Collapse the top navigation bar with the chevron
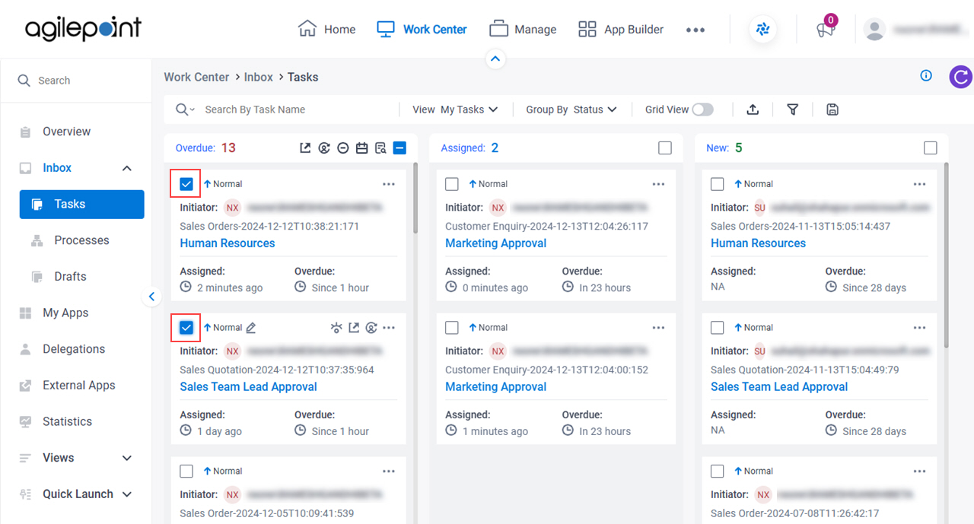 coord(495,59)
